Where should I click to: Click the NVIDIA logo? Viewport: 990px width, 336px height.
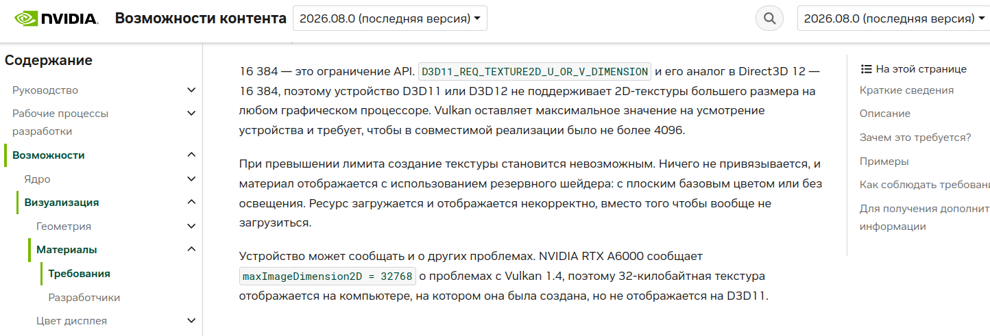[x=56, y=18]
